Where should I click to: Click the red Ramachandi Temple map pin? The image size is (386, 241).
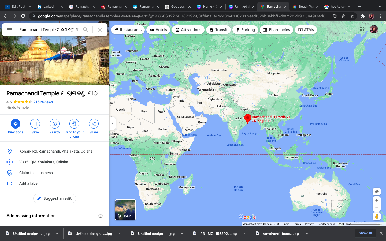pyautogui.click(x=248, y=119)
